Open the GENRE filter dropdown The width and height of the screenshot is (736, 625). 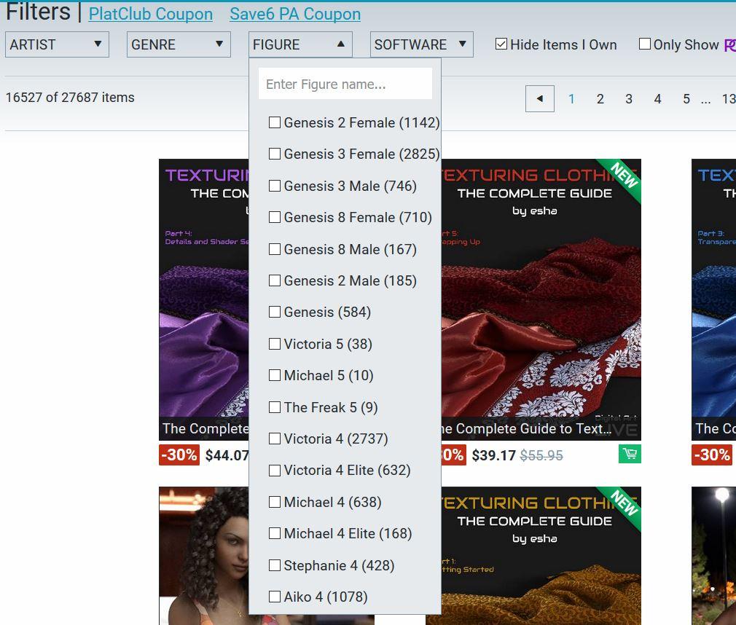[179, 44]
